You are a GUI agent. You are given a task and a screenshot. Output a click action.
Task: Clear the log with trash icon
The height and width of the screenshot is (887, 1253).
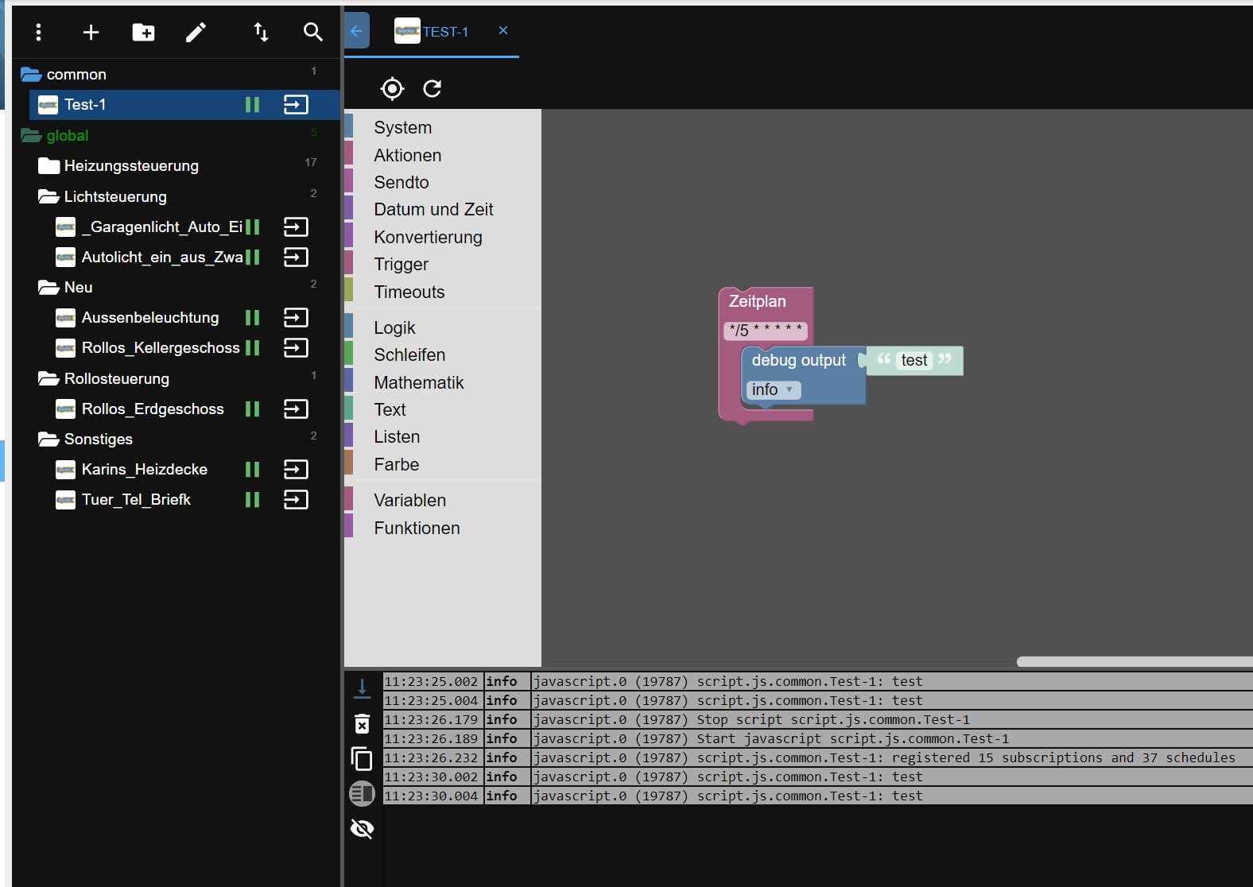pyautogui.click(x=362, y=723)
